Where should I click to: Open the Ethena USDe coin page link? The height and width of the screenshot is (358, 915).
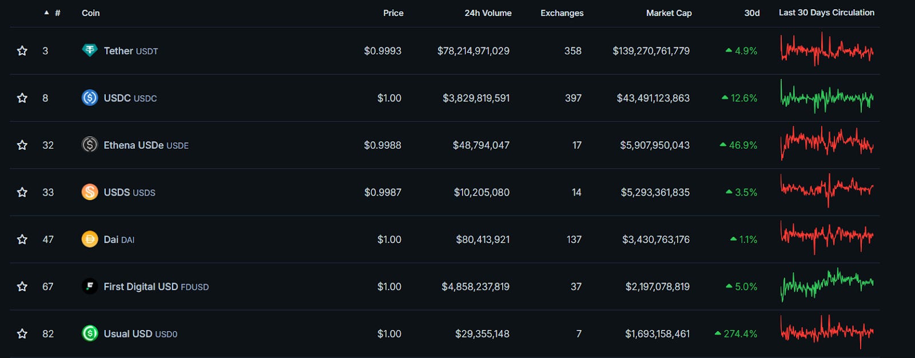click(134, 145)
